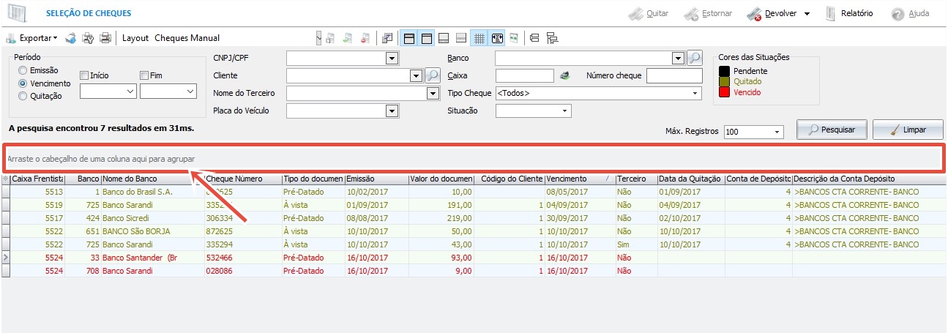Open the Cliente dropdown
This screenshot has width=948, height=333.
pyautogui.click(x=417, y=75)
